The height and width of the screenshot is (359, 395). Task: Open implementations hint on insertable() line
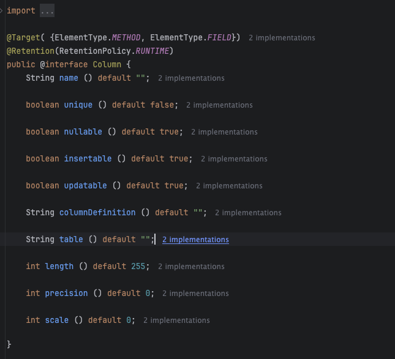(x=234, y=159)
